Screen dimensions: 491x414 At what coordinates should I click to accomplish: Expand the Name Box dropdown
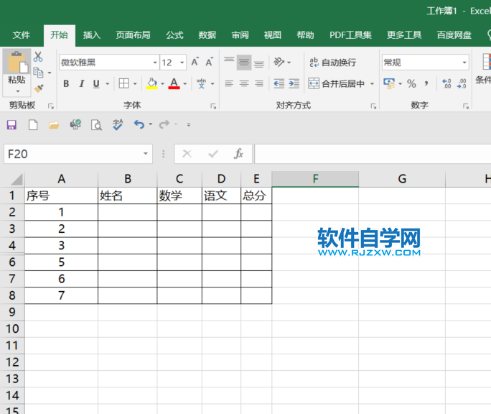tap(146, 154)
